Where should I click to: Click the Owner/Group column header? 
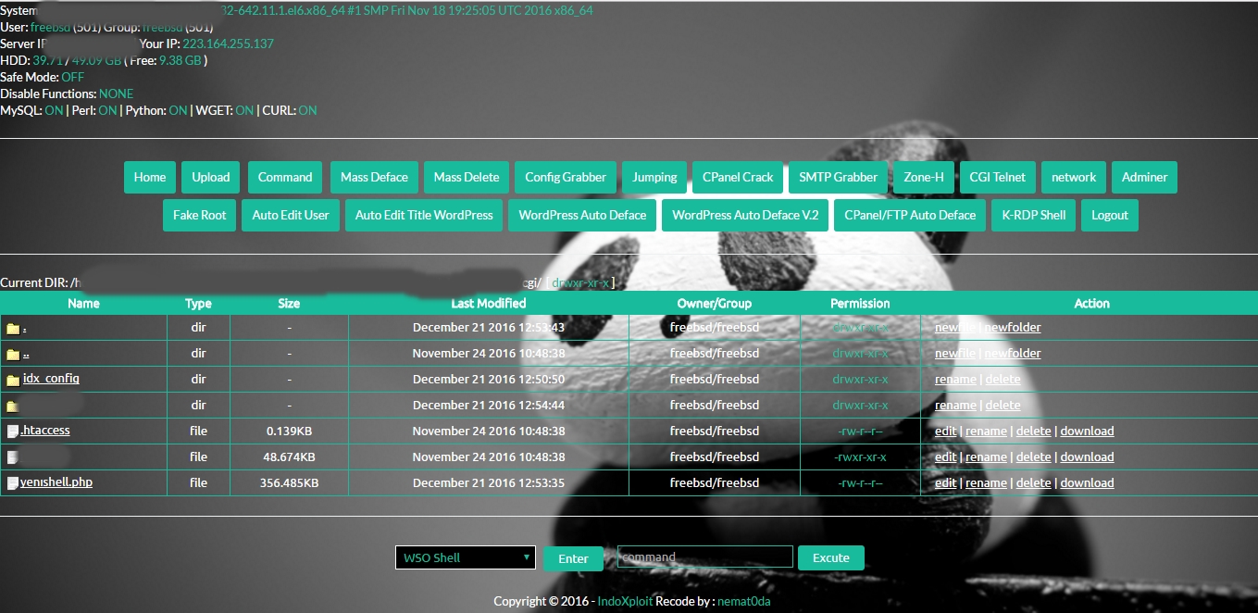point(714,303)
